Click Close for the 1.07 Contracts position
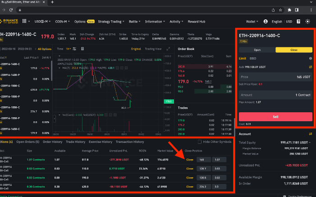This screenshot has height=197, width=316. (x=190, y=160)
